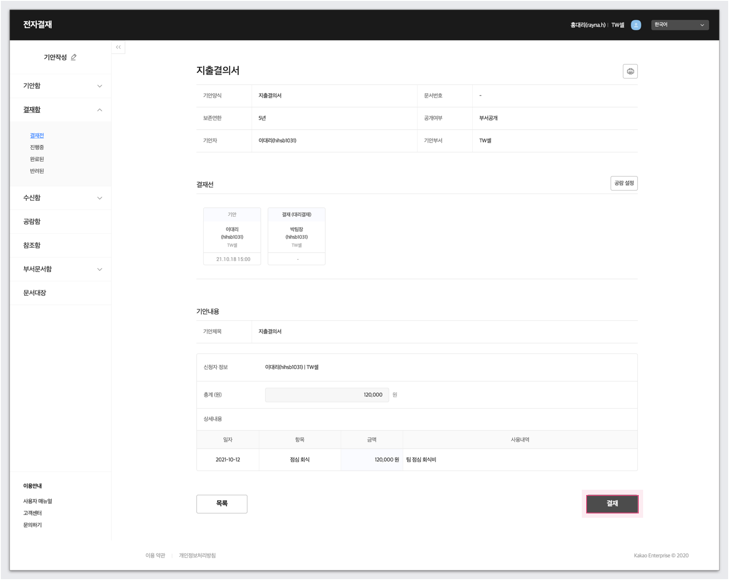Open the 고객센터 link
729x580 pixels.
point(32,513)
